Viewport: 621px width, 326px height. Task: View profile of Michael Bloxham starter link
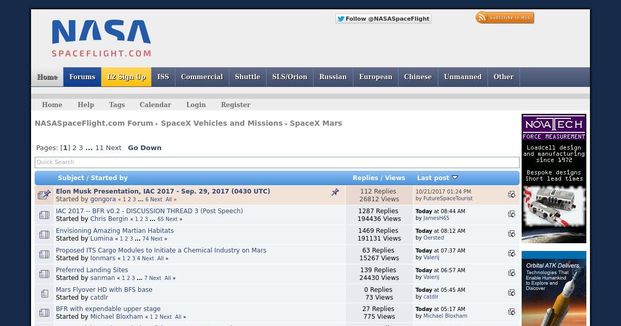116,317
